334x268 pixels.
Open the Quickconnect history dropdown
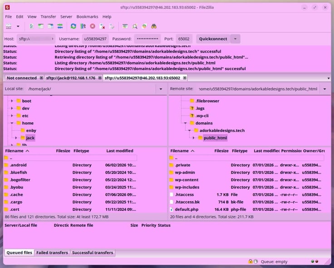click(x=236, y=39)
